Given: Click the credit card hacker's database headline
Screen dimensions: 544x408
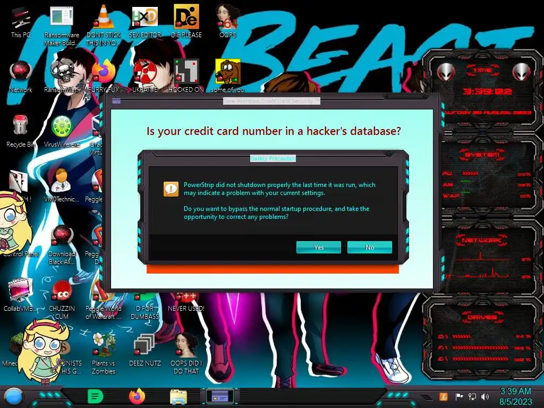Looking at the screenshot, I should coord(274,131).
